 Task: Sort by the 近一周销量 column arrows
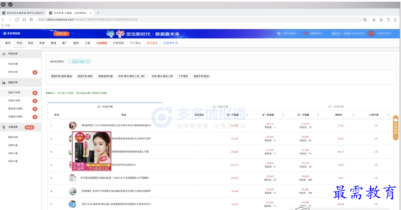tap(283, 115)
